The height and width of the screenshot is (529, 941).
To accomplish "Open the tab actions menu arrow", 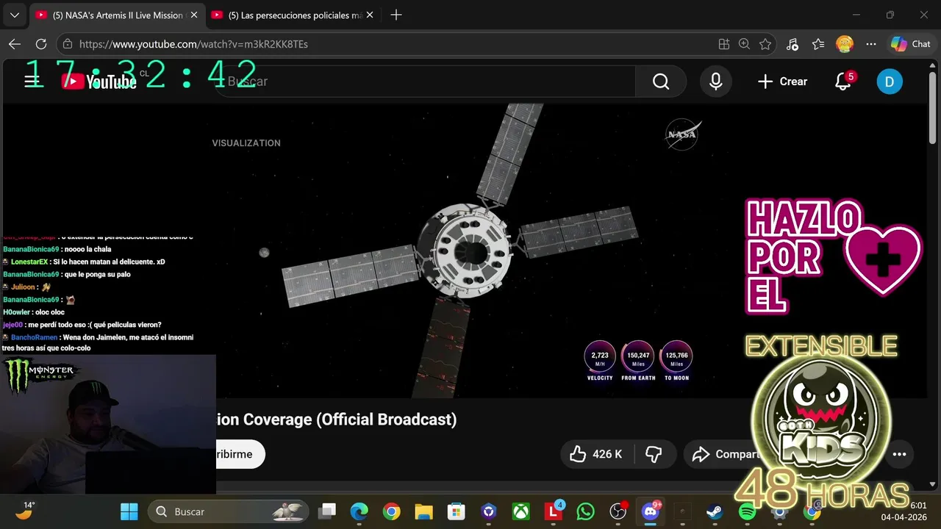I will 14,15.
